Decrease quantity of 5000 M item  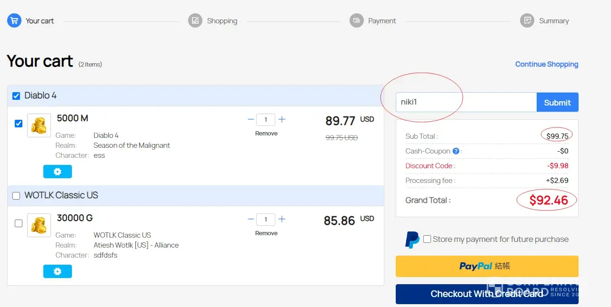[x=250, y=119]
